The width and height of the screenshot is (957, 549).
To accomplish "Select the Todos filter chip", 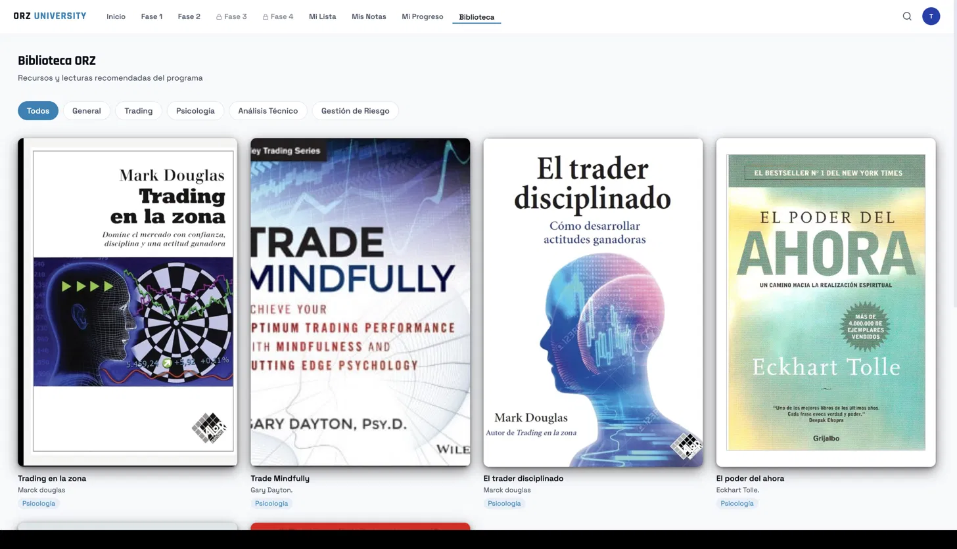I will [38, 111].
